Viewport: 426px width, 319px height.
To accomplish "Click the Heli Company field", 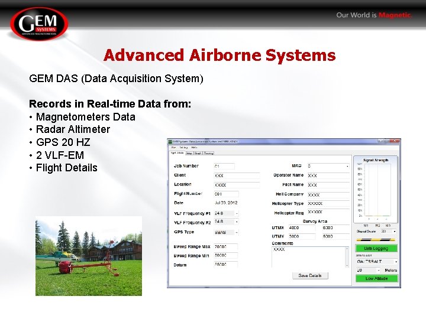I will click(328, 195).
